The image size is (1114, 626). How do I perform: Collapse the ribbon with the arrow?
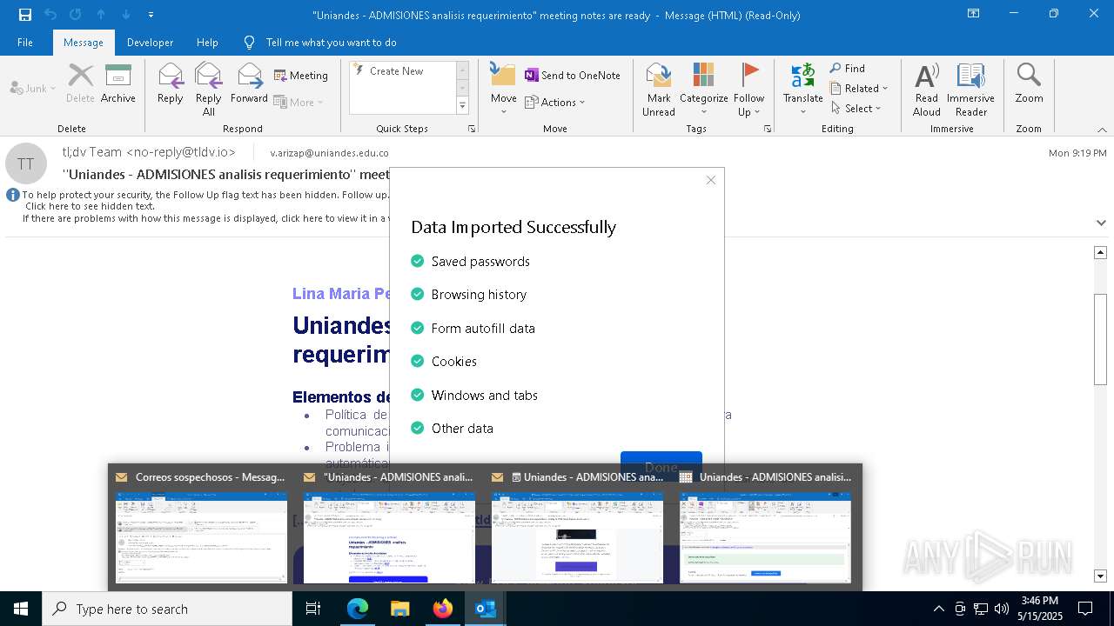tap(1102, 130)
